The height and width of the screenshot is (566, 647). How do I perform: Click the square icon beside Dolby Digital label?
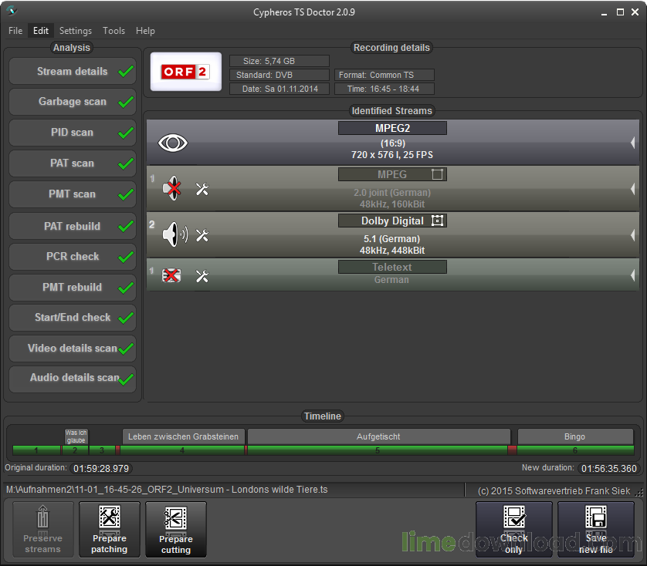coord(438,221)
